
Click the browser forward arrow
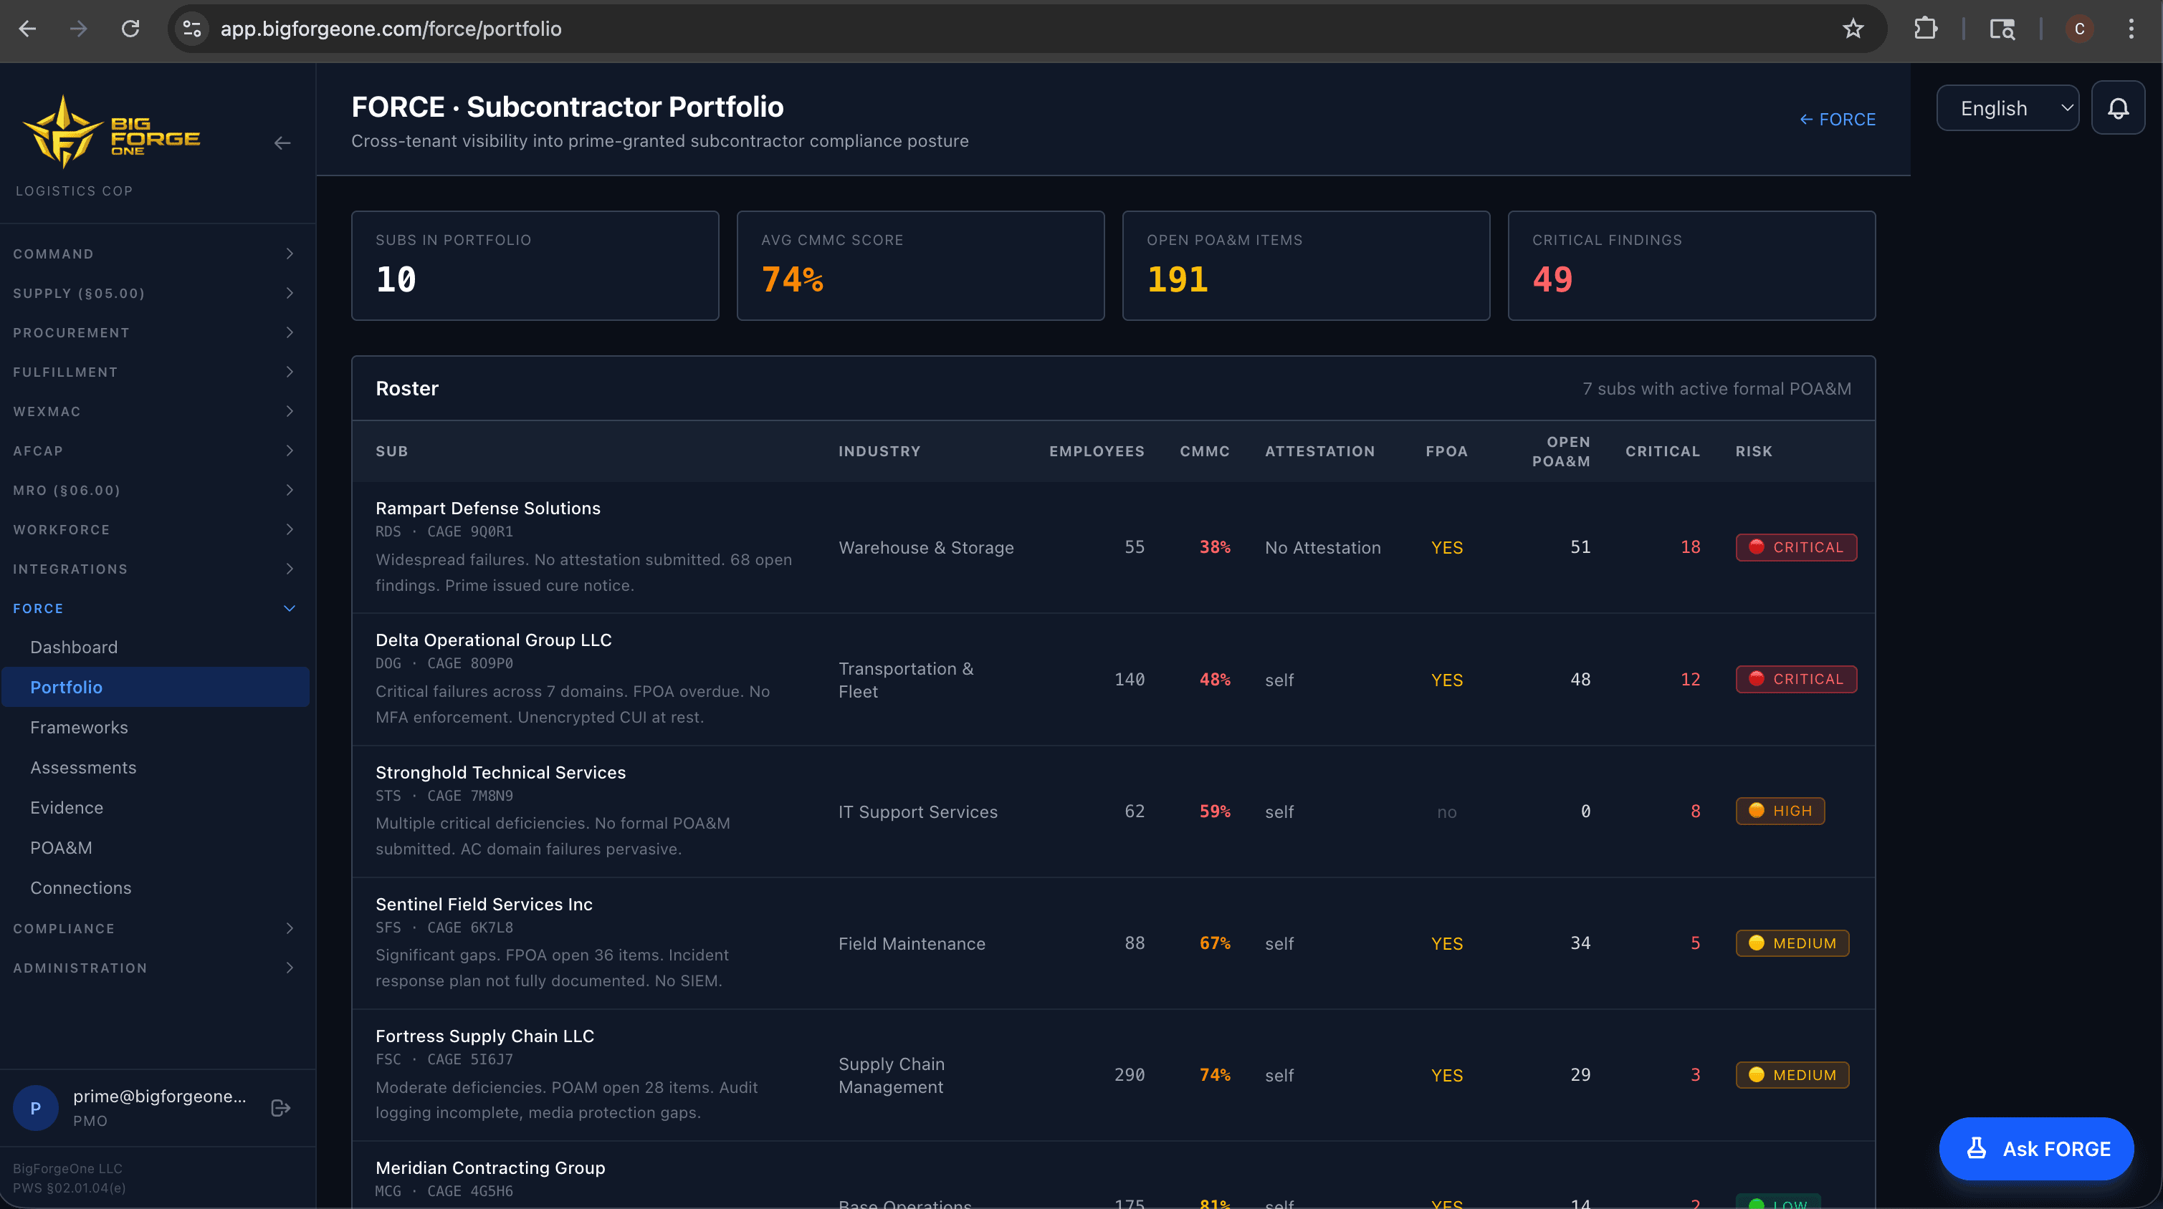coord(79,29)
